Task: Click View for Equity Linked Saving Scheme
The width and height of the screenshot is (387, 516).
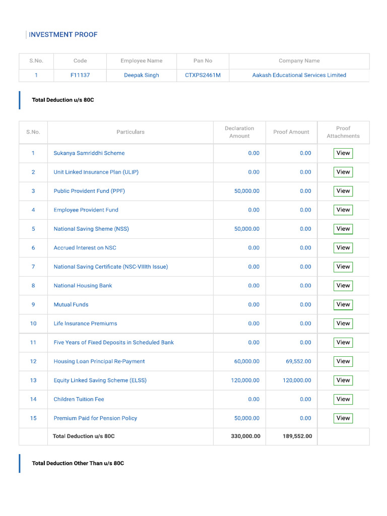Action: (343, 380)
